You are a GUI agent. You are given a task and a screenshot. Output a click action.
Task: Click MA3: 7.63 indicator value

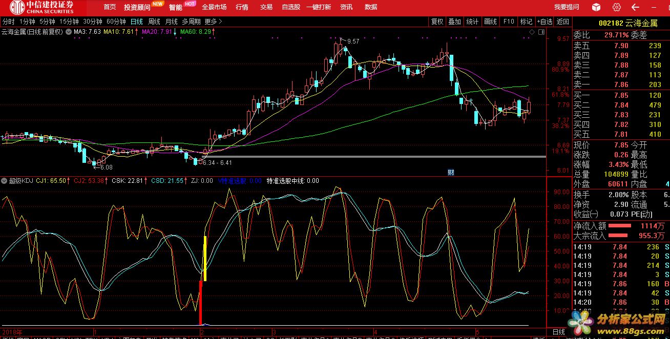coord(87,32)
